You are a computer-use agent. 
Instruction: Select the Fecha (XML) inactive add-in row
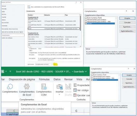54,39
